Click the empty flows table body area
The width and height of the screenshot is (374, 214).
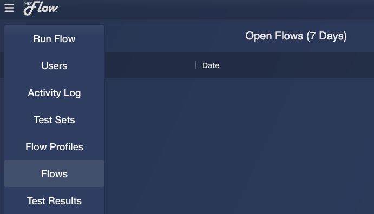click(x=239, y=146)
